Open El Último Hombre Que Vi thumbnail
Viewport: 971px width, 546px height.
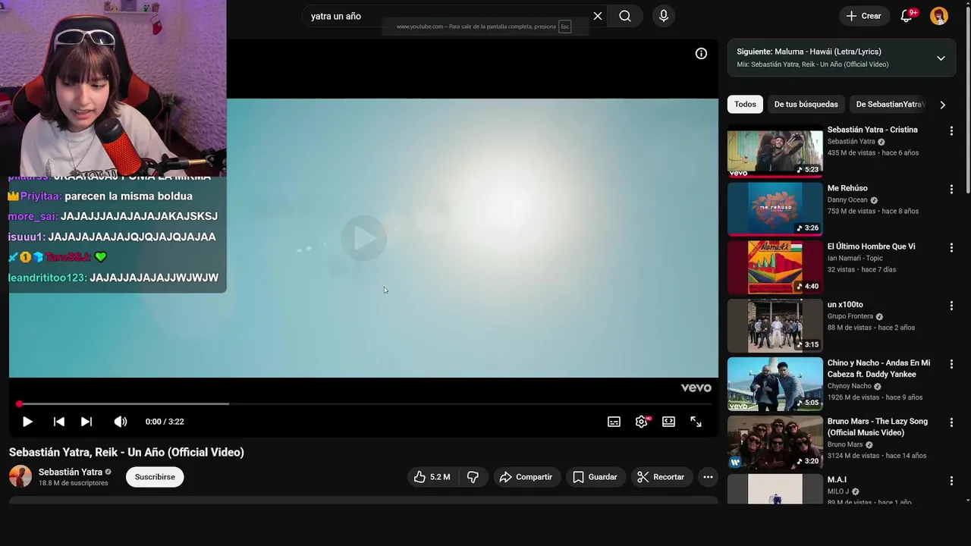click(x=775, y=268)
